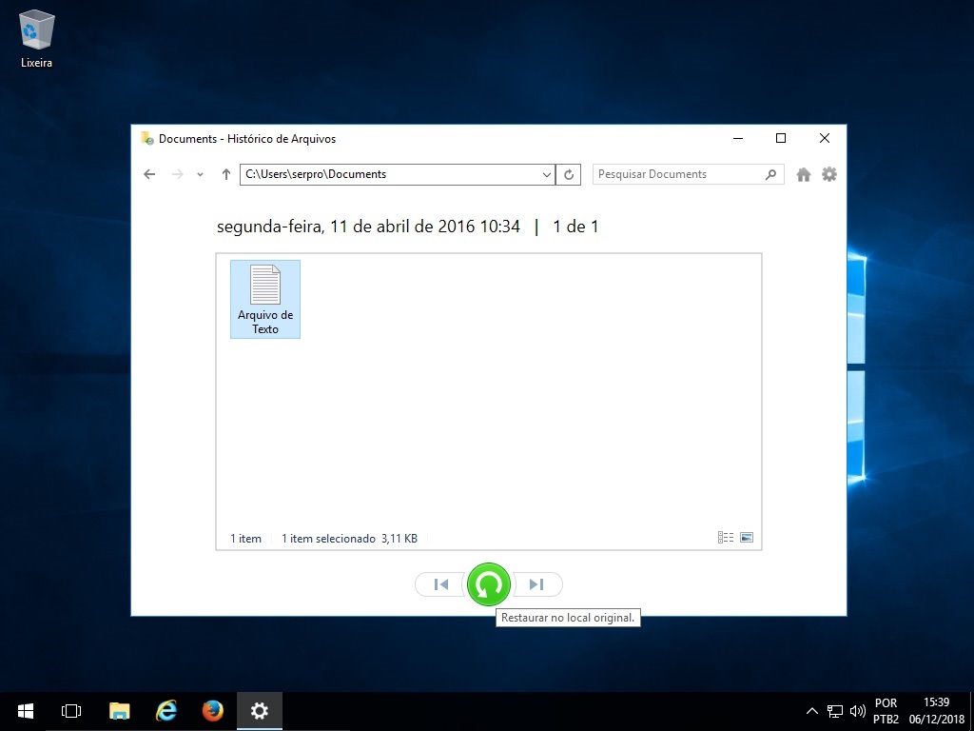This screenshot has height=731, width=974.
Task: Select the Arquivo de Texto file
Action: (265, 299)
